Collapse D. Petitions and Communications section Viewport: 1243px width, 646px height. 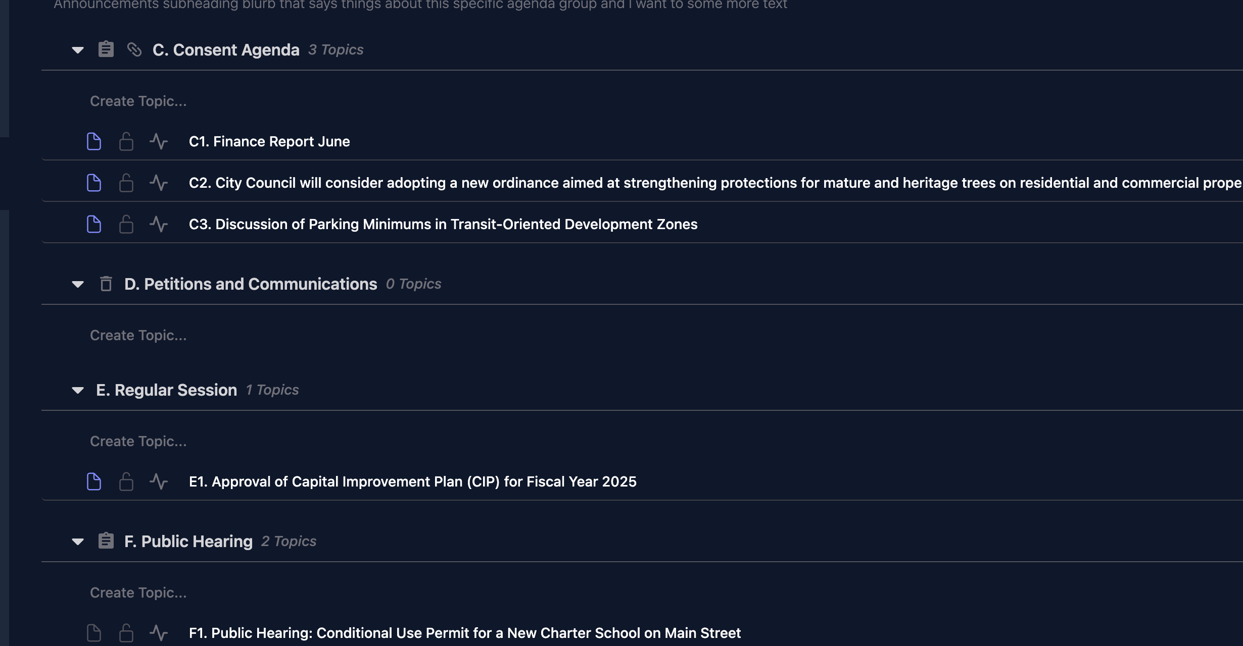pos(78,284)
